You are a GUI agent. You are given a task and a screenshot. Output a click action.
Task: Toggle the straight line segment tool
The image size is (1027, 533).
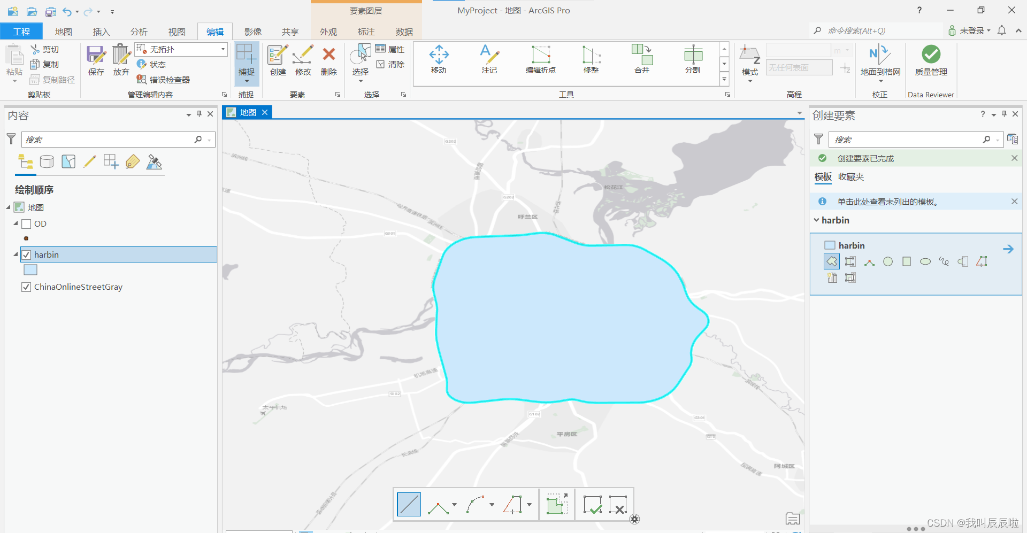point(409,504)
